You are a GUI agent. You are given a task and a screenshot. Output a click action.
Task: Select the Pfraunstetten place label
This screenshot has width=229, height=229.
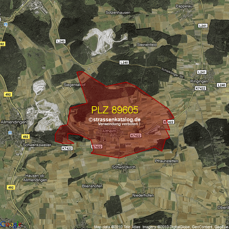pyautogui.click(x=166, y=161)
